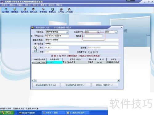Open the 音像归还 toolbar tool

coord(52,10)
